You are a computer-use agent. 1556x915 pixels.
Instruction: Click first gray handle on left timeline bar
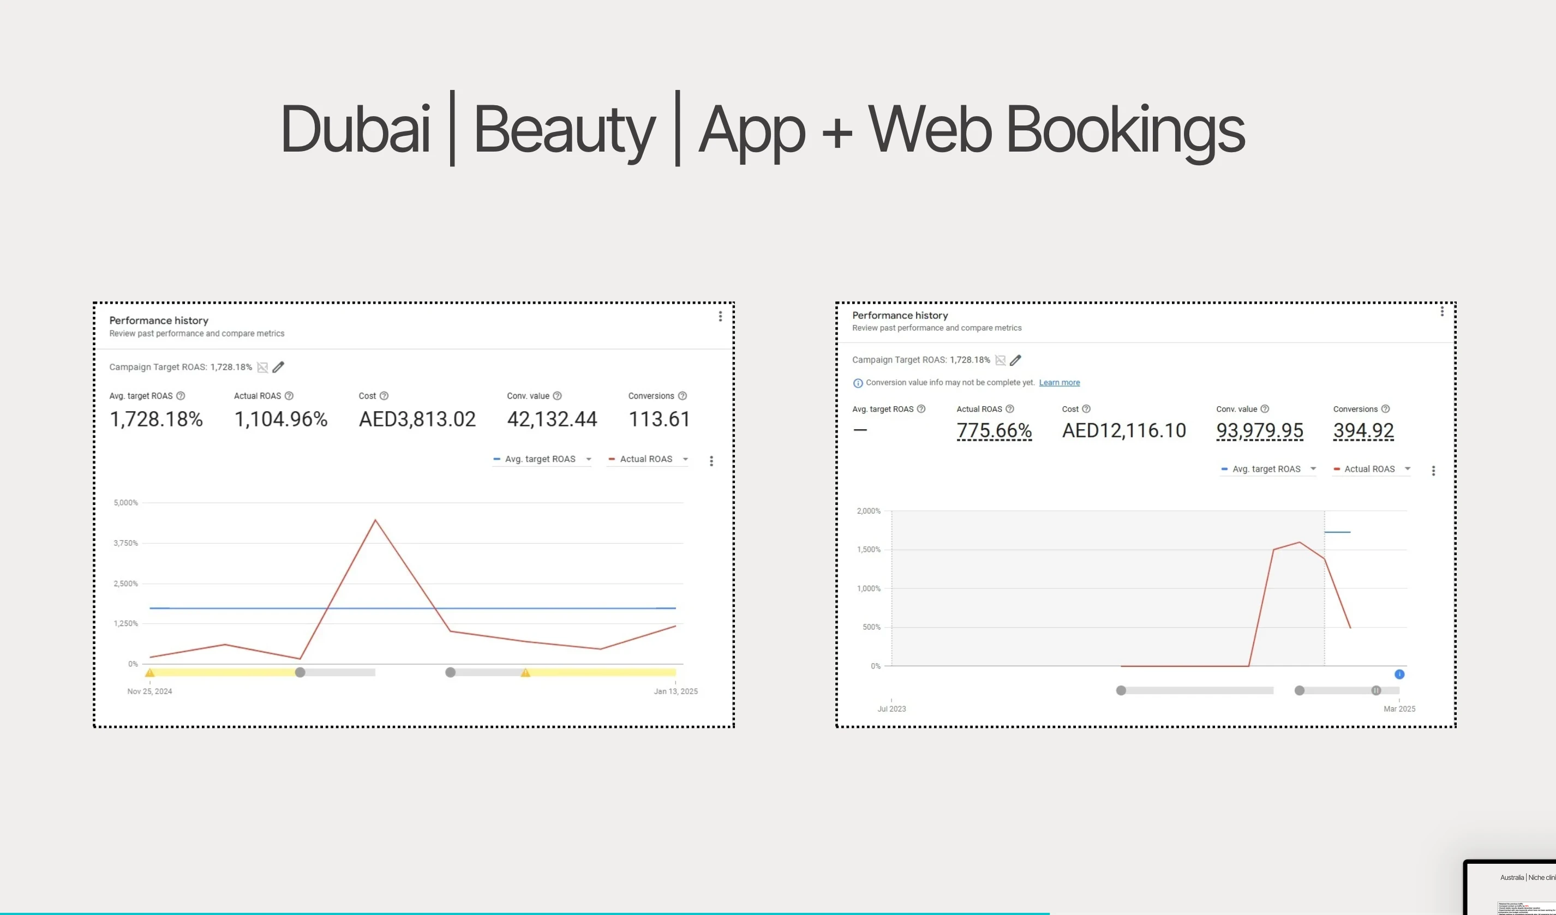tap(300, 672)
